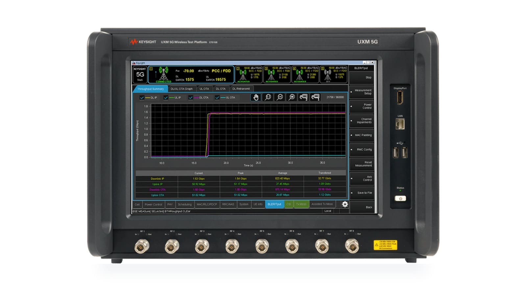Click the marker tool icon numbered 1
526x296 pixels.
tap(315, 97)
